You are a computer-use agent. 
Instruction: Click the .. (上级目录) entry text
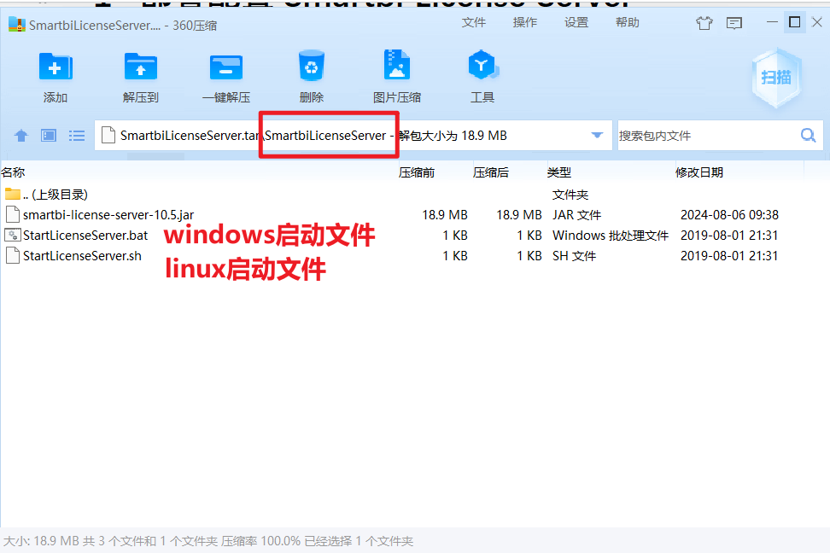click(55, 195)
